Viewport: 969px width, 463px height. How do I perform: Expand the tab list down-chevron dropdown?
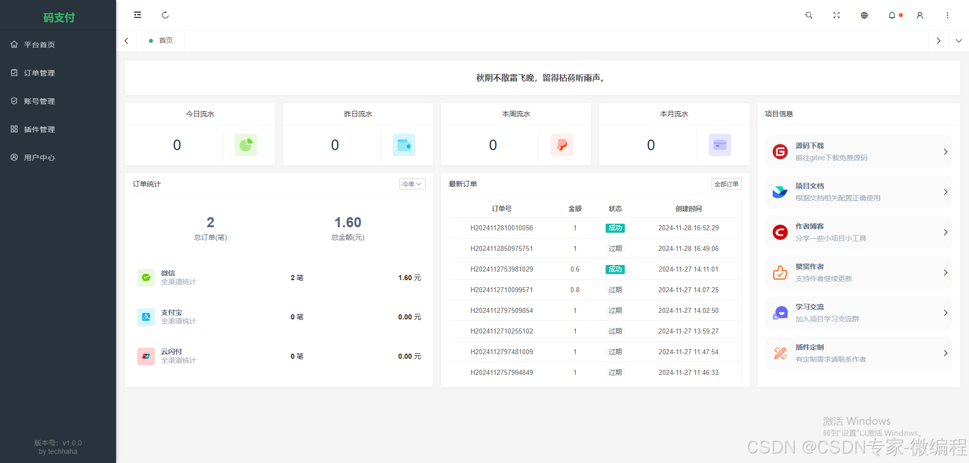[x=958, y=40]
